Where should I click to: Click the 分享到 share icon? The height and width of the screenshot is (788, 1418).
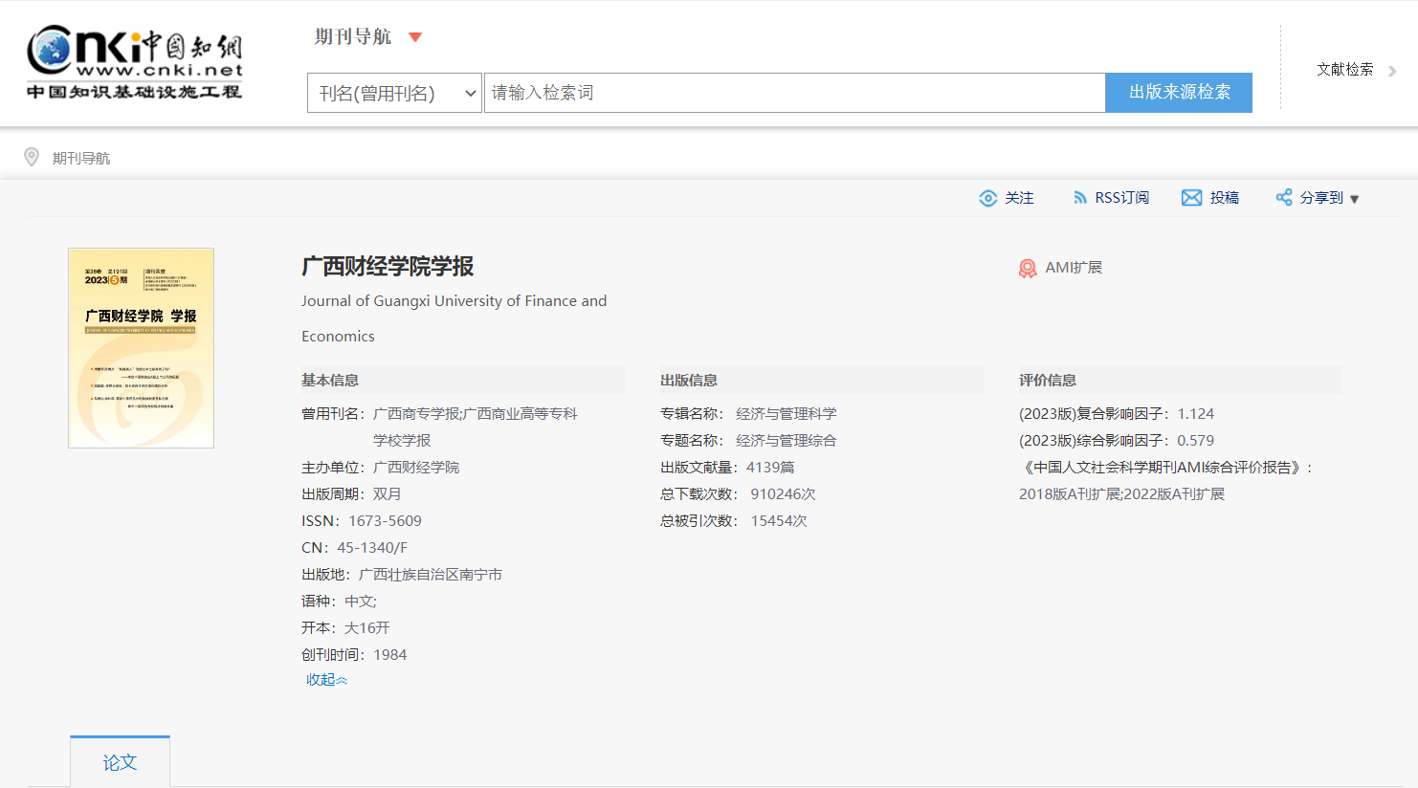[1284, 198]
